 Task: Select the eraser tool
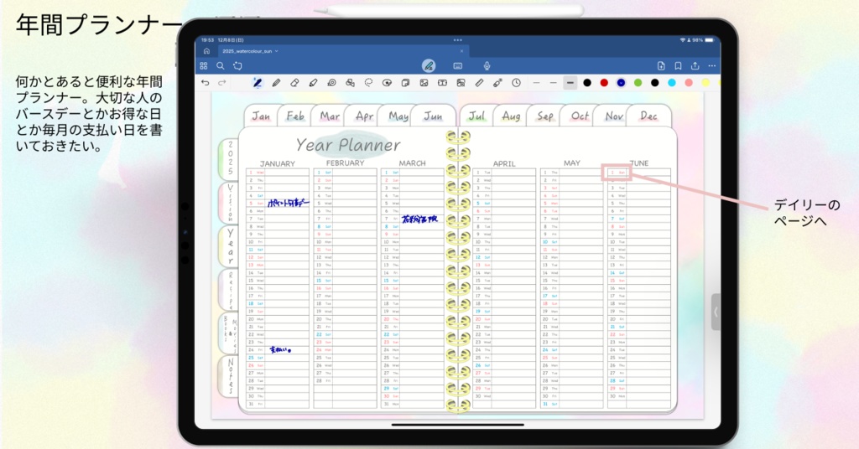point(294,83)
